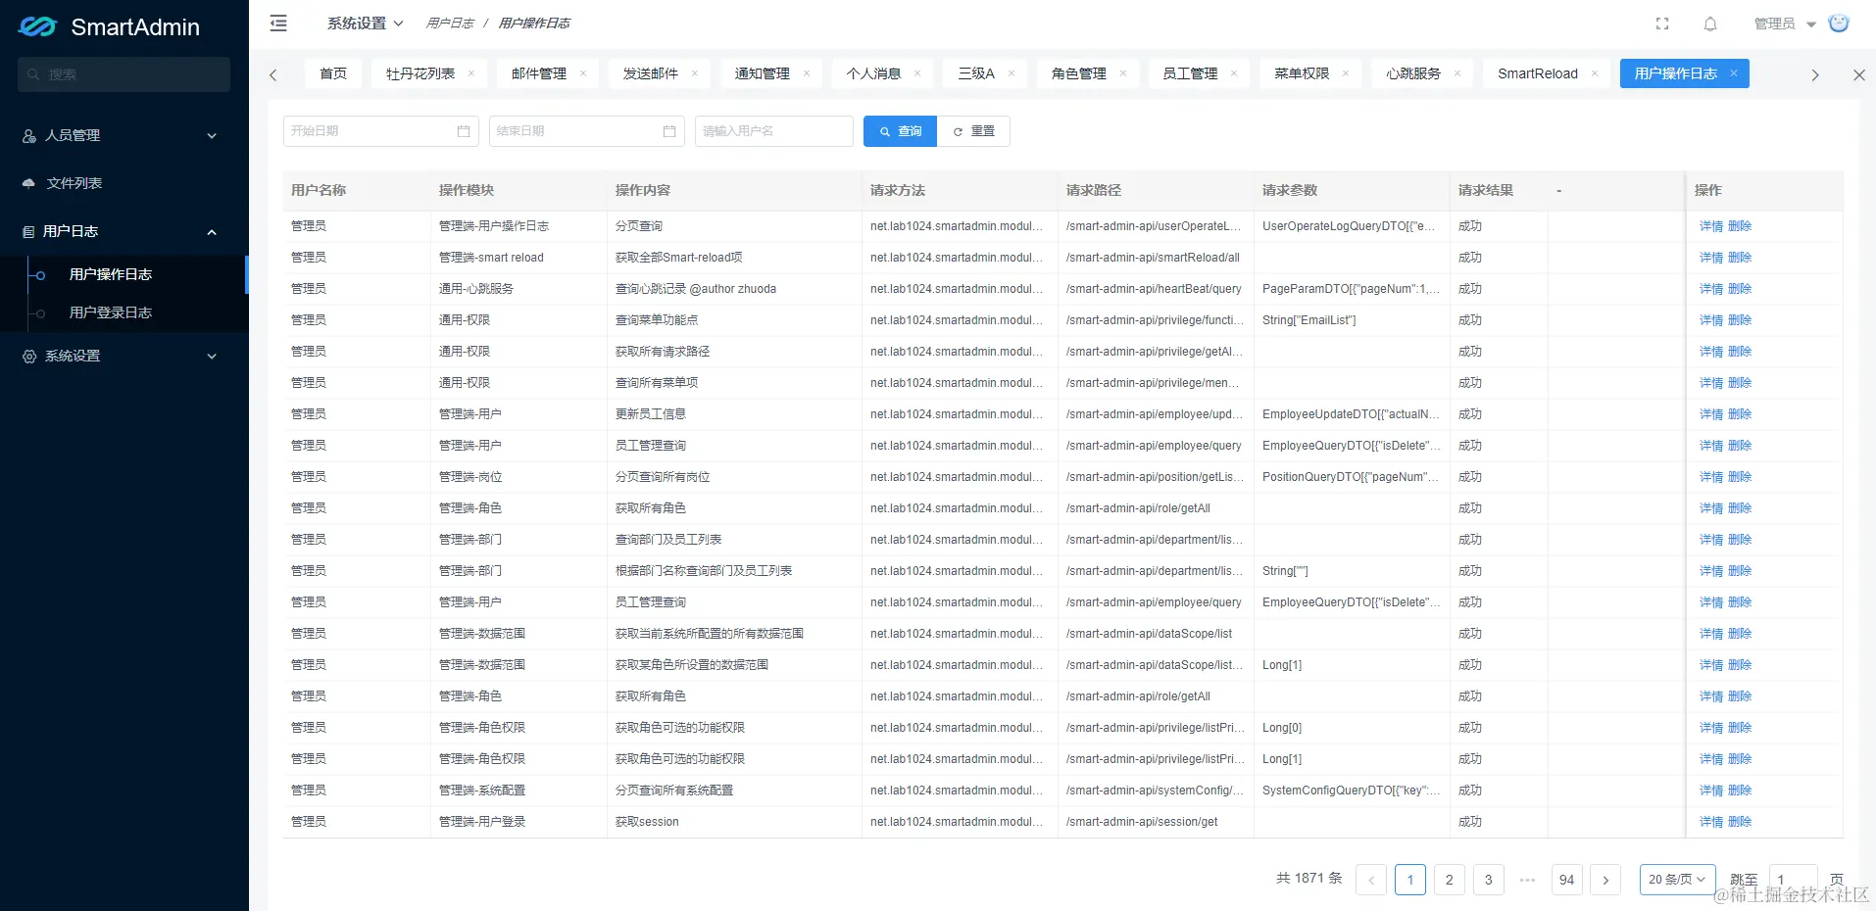Click the 查询 search button
1876x911 pixels.
click(900, 131)
